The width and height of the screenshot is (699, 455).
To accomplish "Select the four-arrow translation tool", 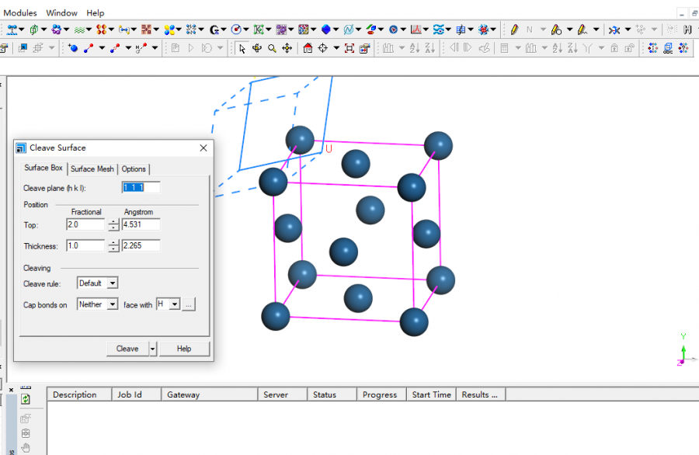I will click(287, 48).
